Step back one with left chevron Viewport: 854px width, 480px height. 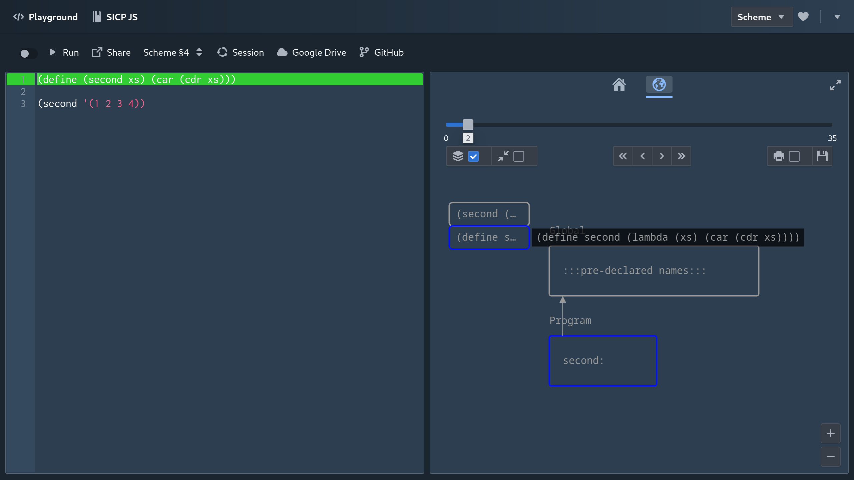[643, 156]
